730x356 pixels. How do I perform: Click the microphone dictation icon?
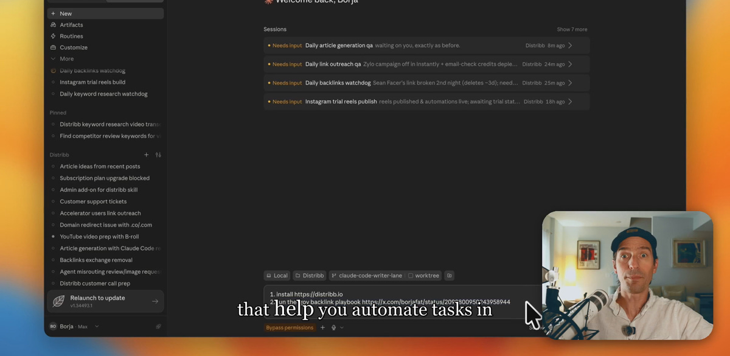[334, 327]
